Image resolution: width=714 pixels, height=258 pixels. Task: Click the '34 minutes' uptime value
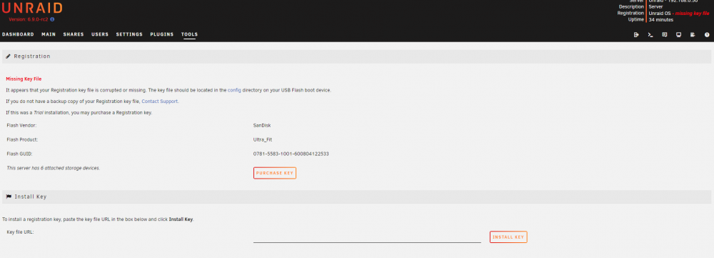(660, 19)
